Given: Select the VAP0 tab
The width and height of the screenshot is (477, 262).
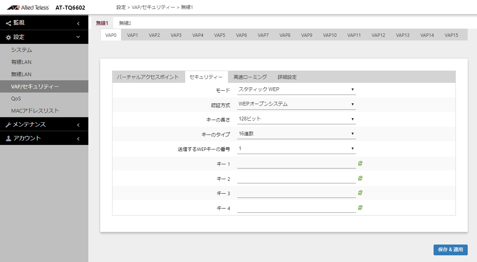Looking at the screenshot, I should click(x=111, y=35).
